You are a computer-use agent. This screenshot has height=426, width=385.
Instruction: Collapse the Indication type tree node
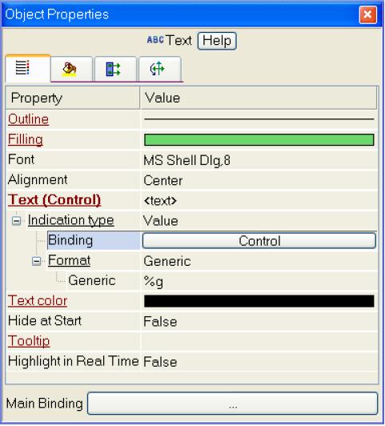[x=16, y=221]
